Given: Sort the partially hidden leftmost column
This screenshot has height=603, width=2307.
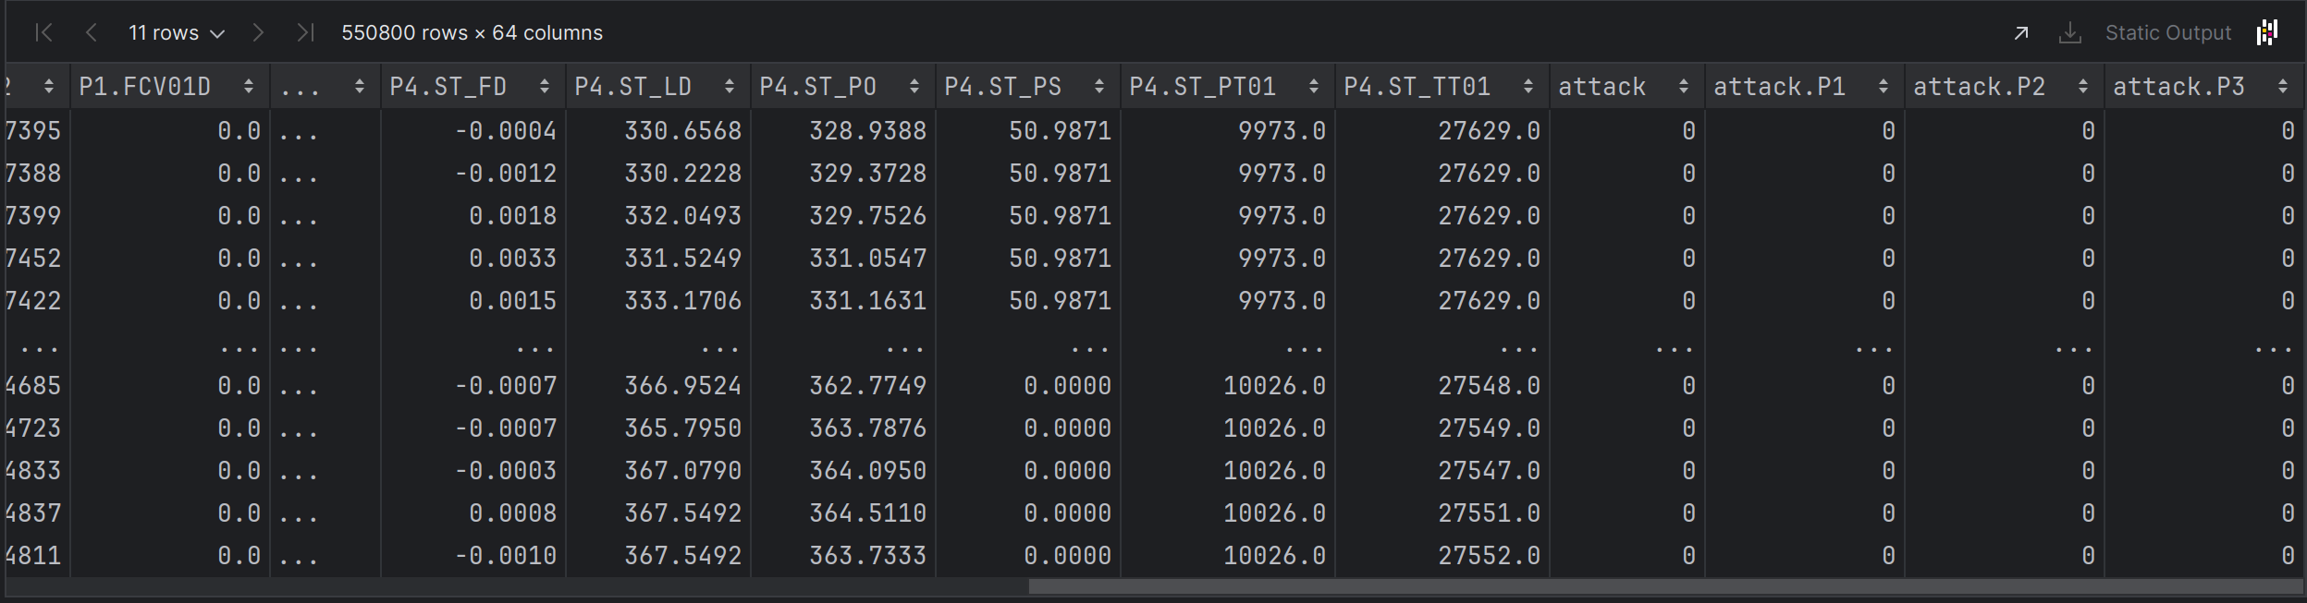Looking at the screenshot, I should tap(48, 87).
